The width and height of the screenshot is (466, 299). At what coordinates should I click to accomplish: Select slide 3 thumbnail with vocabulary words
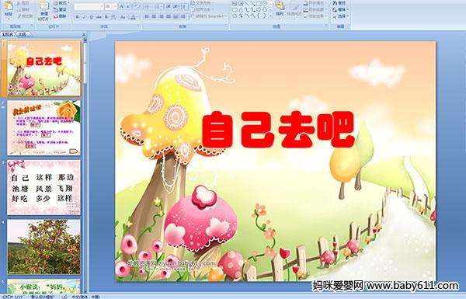pyautogui.click(x=44, y=187)
